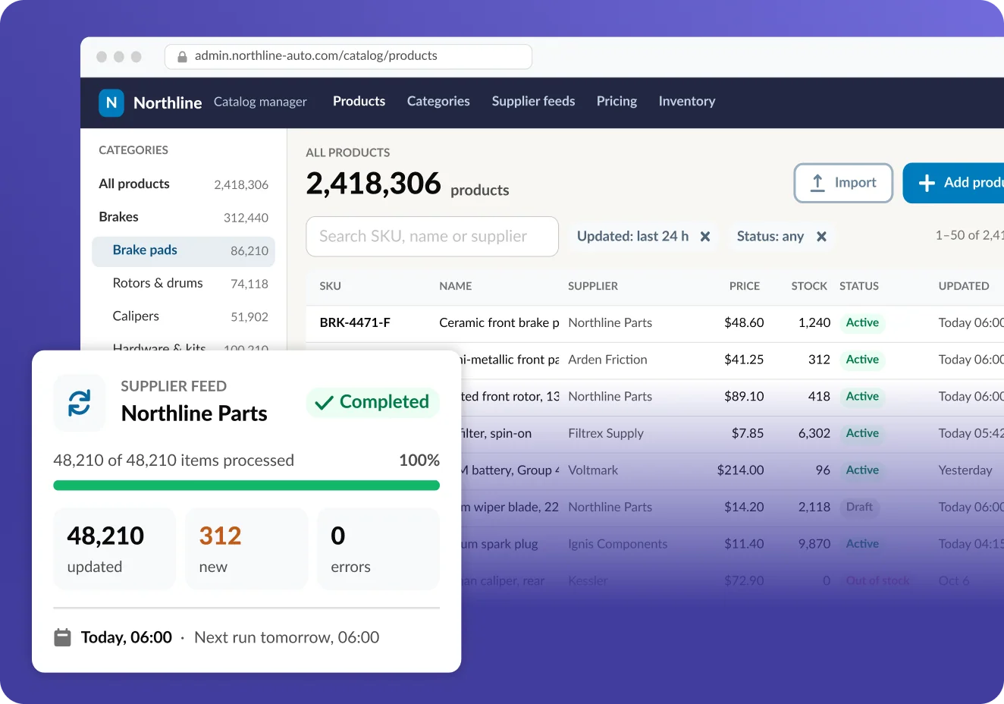Click the upload arrow on Import button
The height and width of the screenshot is (704, 1004).
[x=817, y=183]
